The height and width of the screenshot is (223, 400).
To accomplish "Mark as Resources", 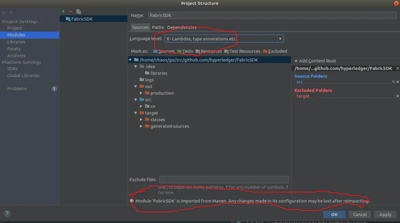I will click(x=209, y=51).
